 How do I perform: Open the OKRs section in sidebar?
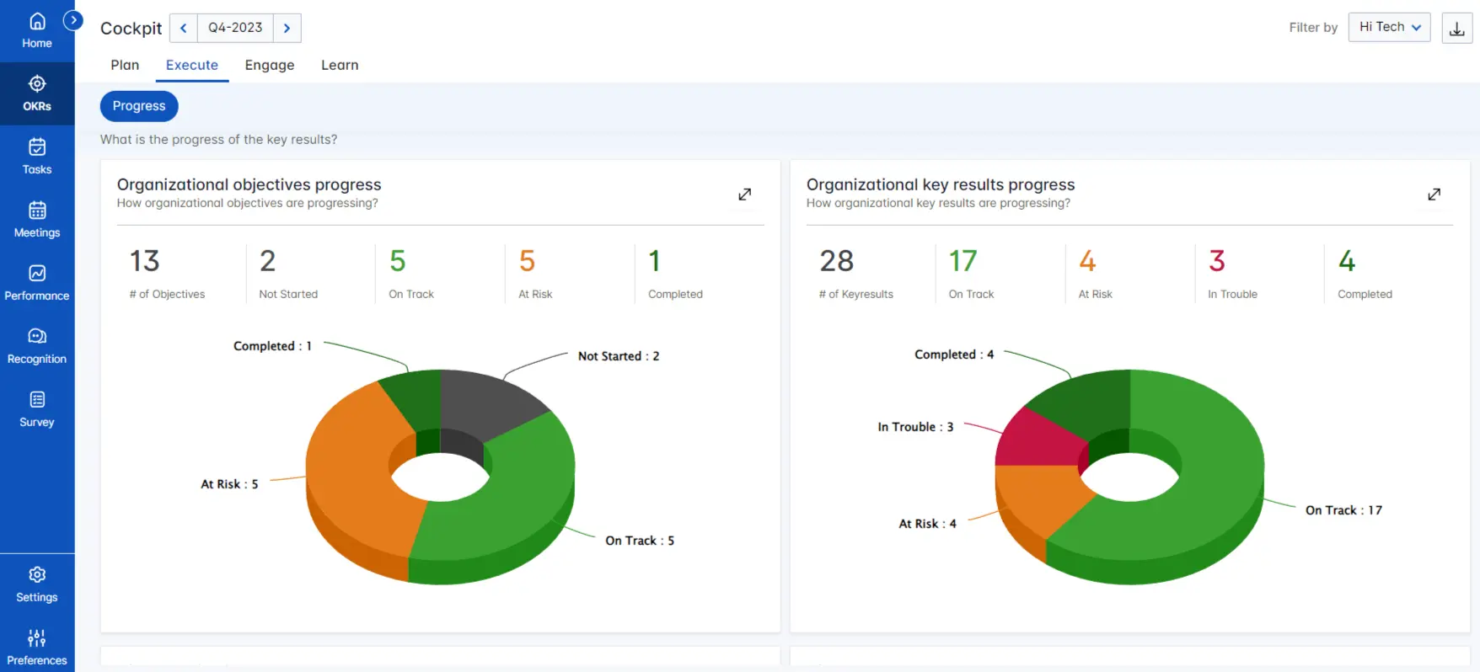37,93
